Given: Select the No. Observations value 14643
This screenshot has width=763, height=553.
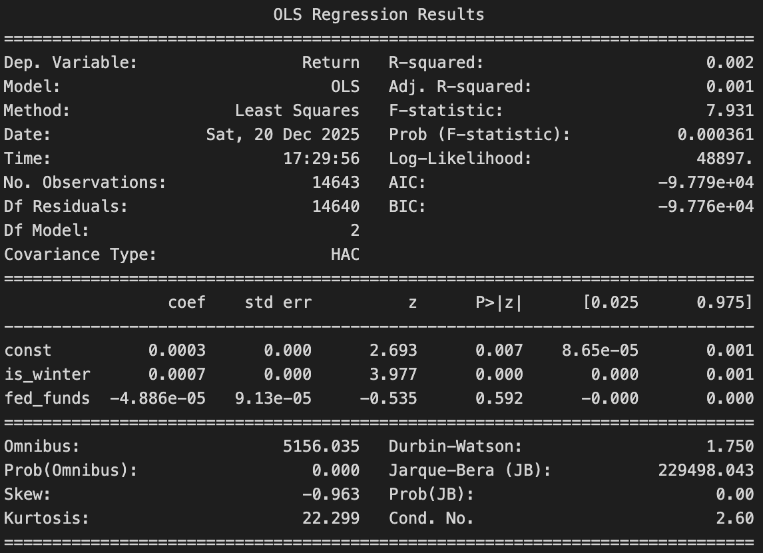Looking at the screenshot, I should (336, 183).
